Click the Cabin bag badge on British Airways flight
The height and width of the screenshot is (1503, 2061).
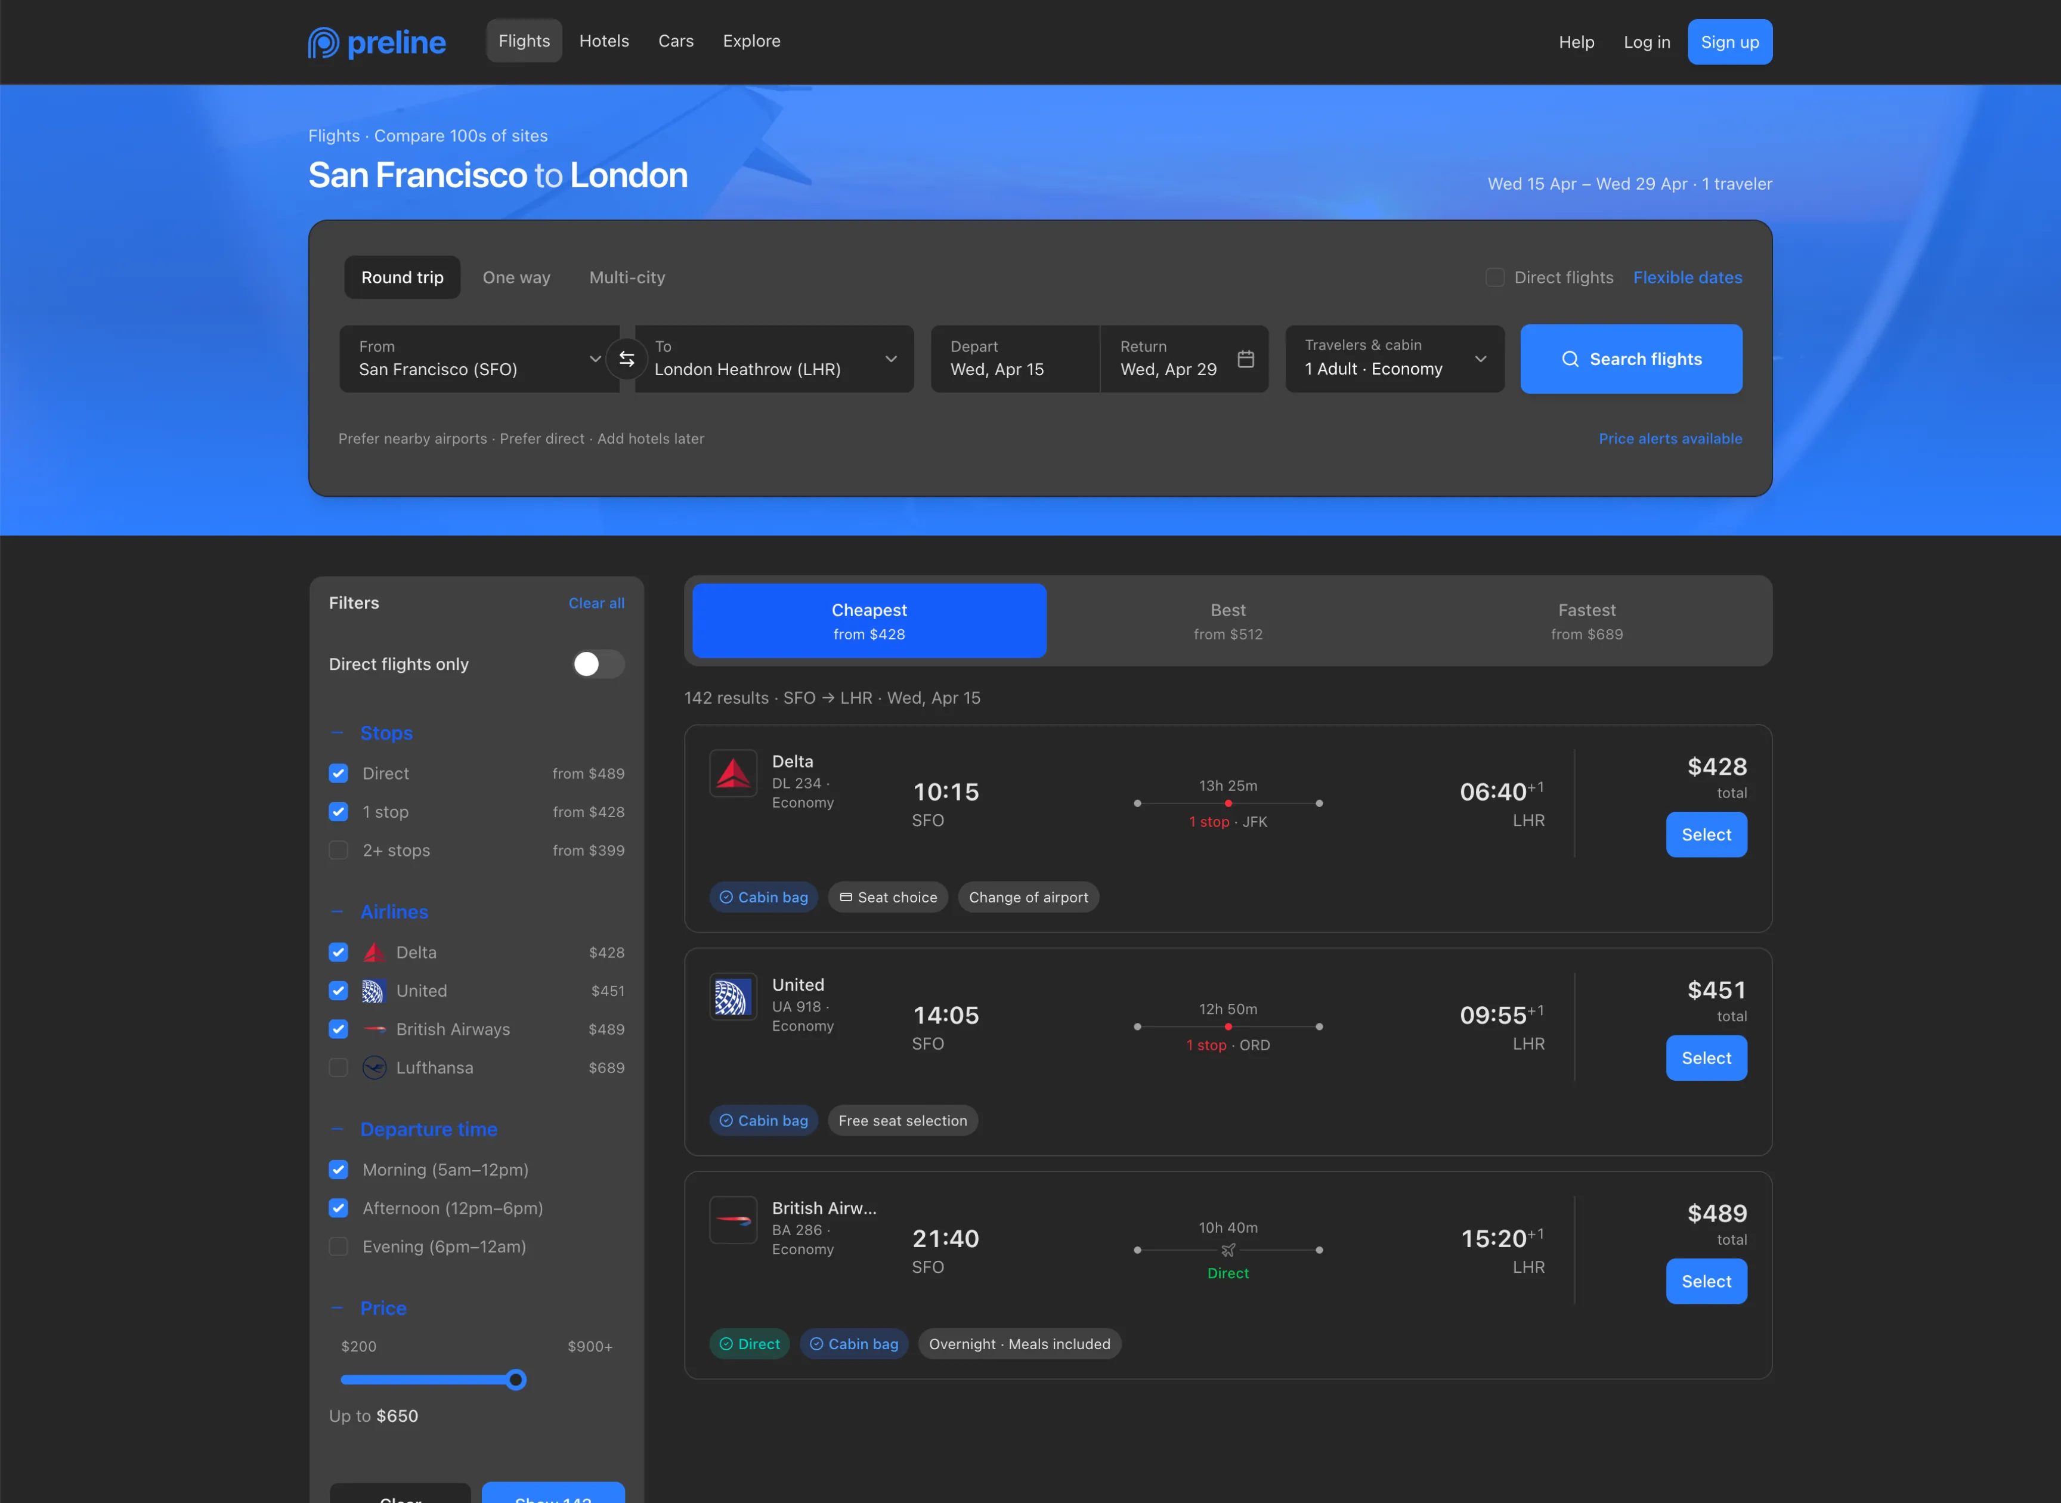pyautogui.click(x=854, y=1344)
